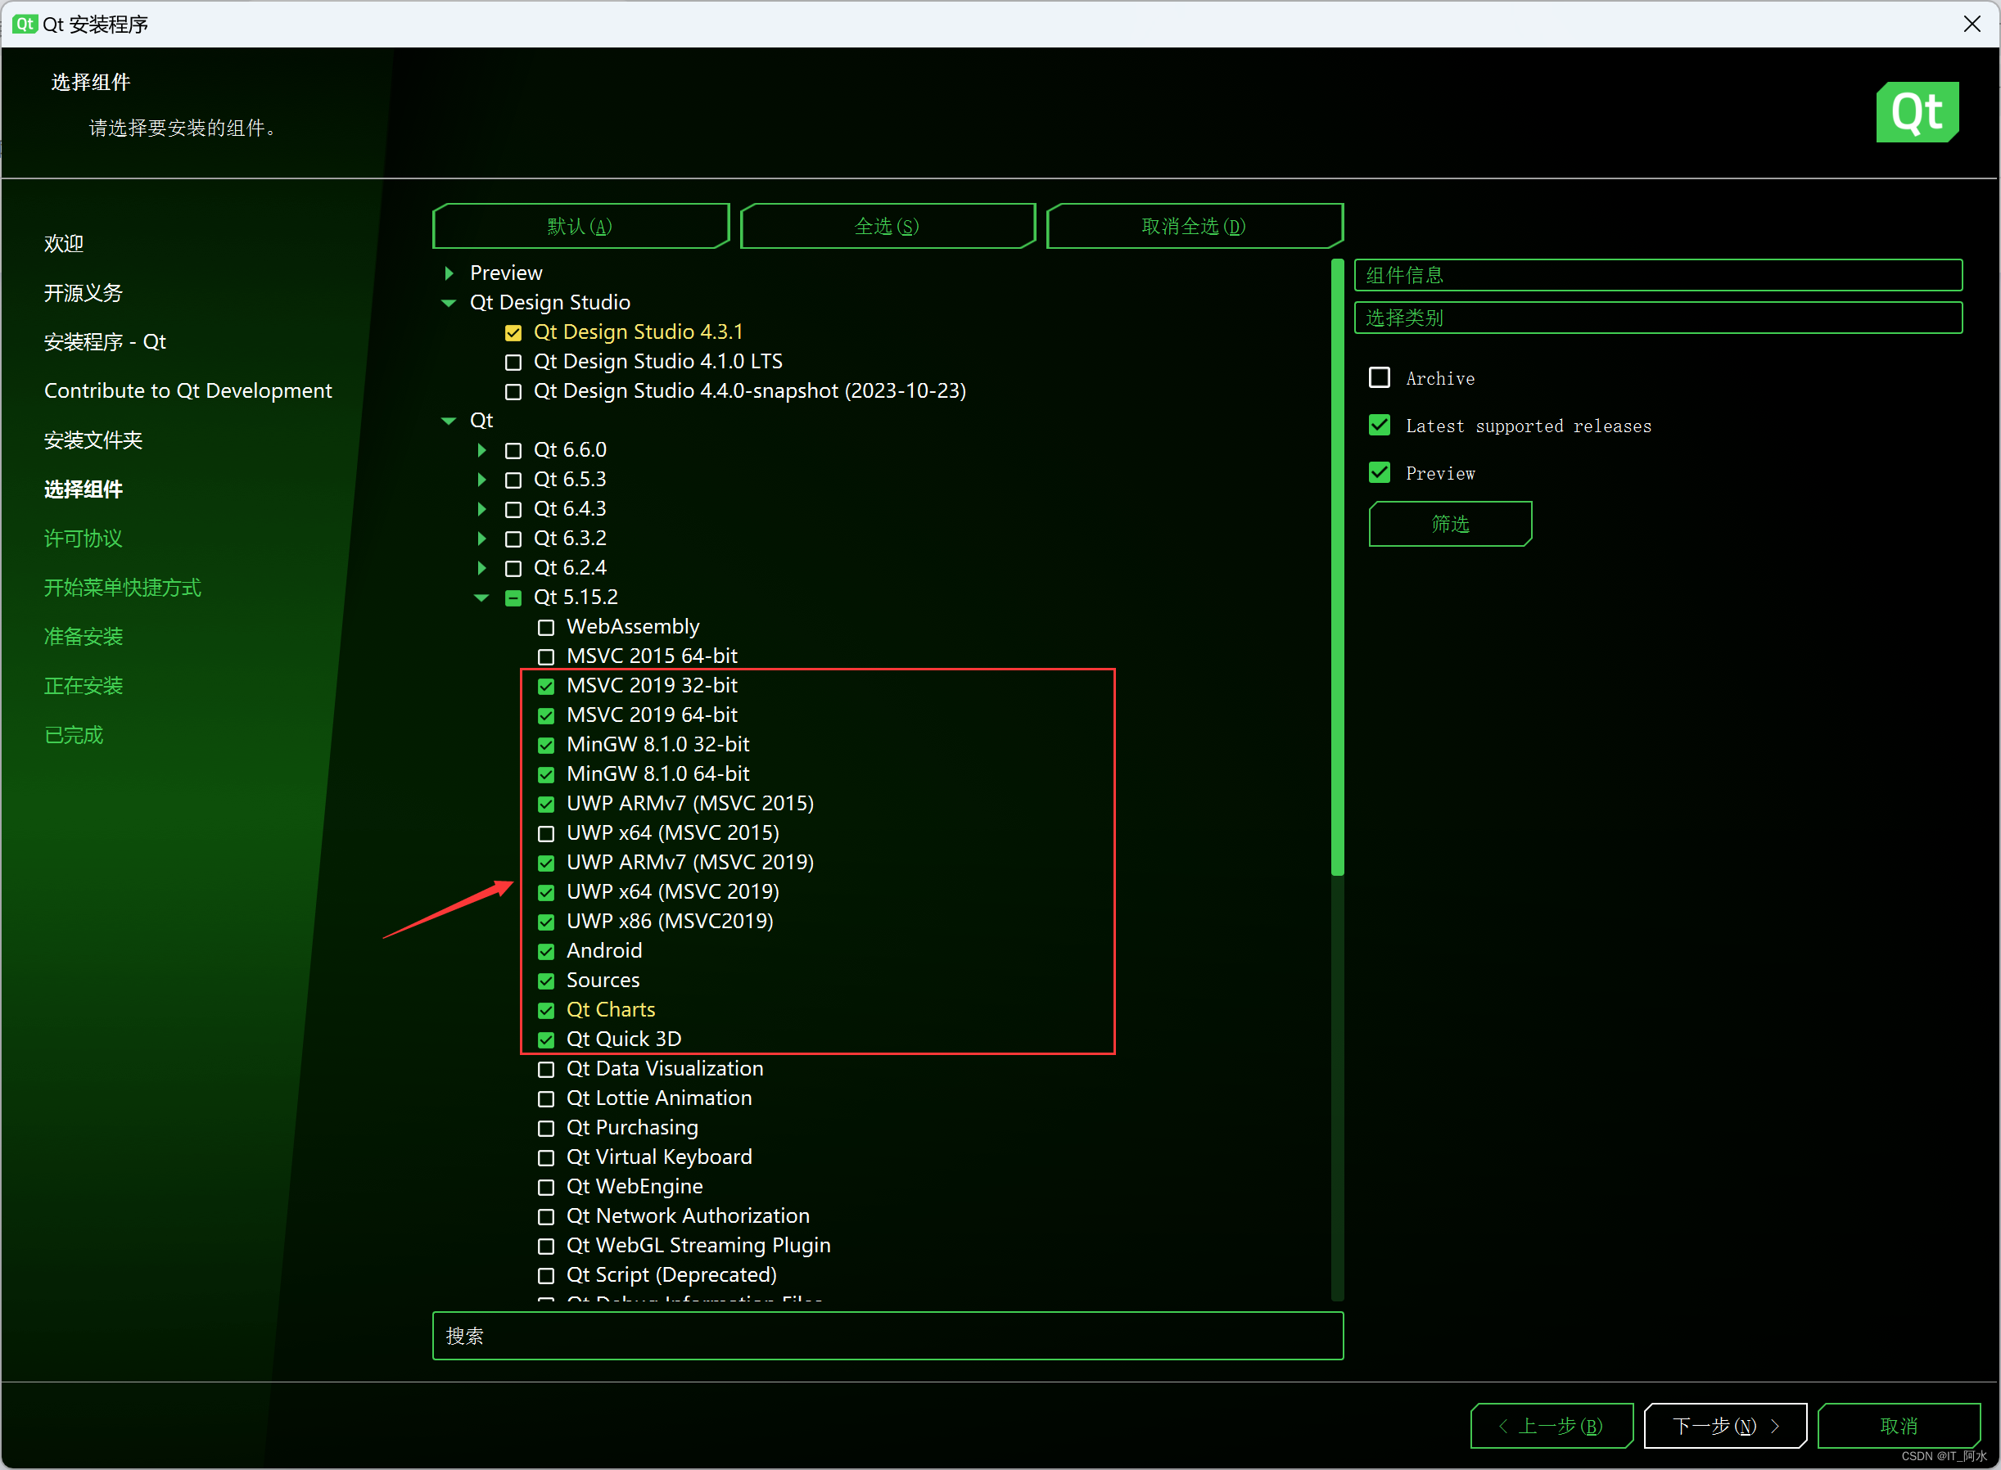Uncheck UWP x86 (MSVC2019)
Viewport: 2001px width, 1470px height.
tap(545, 922)
